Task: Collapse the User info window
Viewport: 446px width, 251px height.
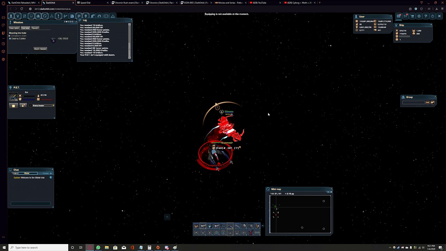Action: click(x=391, y=16)
